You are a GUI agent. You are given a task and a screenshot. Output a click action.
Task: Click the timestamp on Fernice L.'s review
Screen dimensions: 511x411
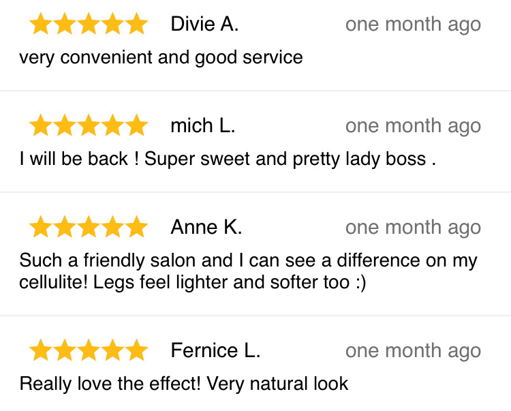414,351
